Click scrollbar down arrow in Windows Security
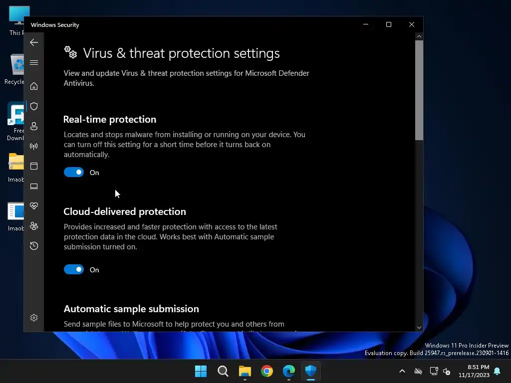 [x=419, y=328]
